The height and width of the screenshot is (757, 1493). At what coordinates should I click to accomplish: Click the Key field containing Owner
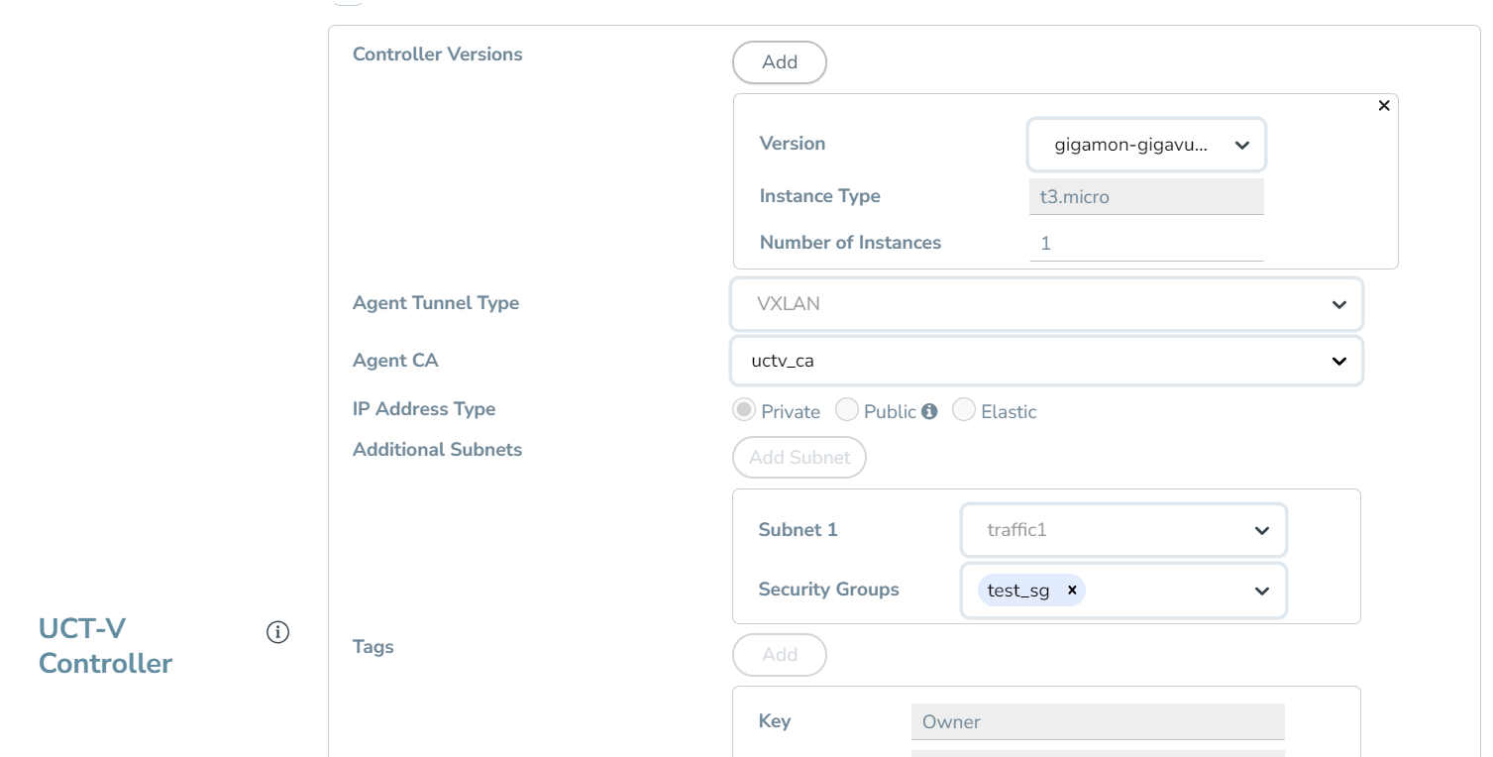(1097, 721)
